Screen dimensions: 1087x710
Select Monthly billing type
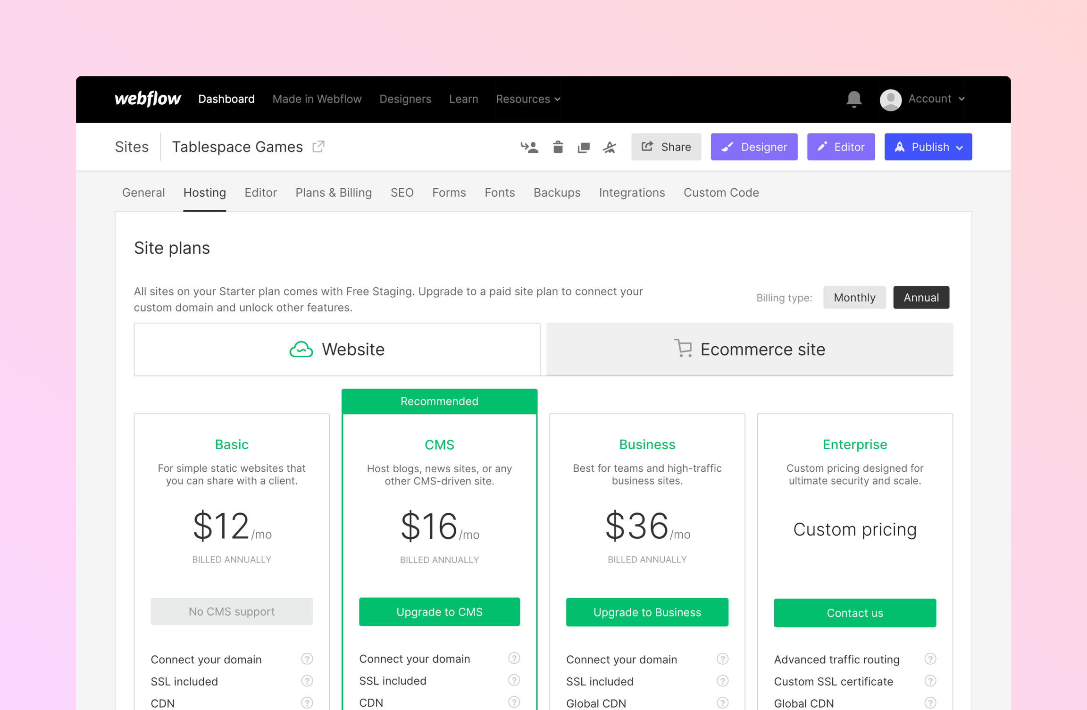[854, 298]
